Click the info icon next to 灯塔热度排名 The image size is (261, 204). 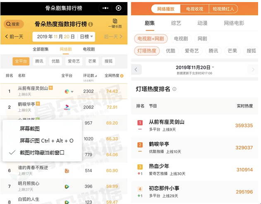(x=174, y=89)
